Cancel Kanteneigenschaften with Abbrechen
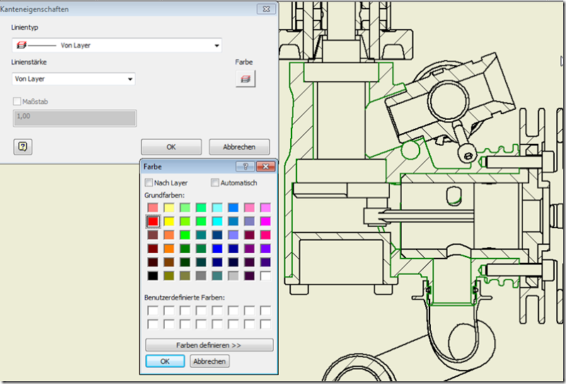 click(239, 147)
